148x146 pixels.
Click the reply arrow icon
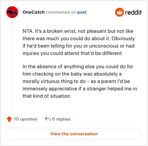[48, 119]
